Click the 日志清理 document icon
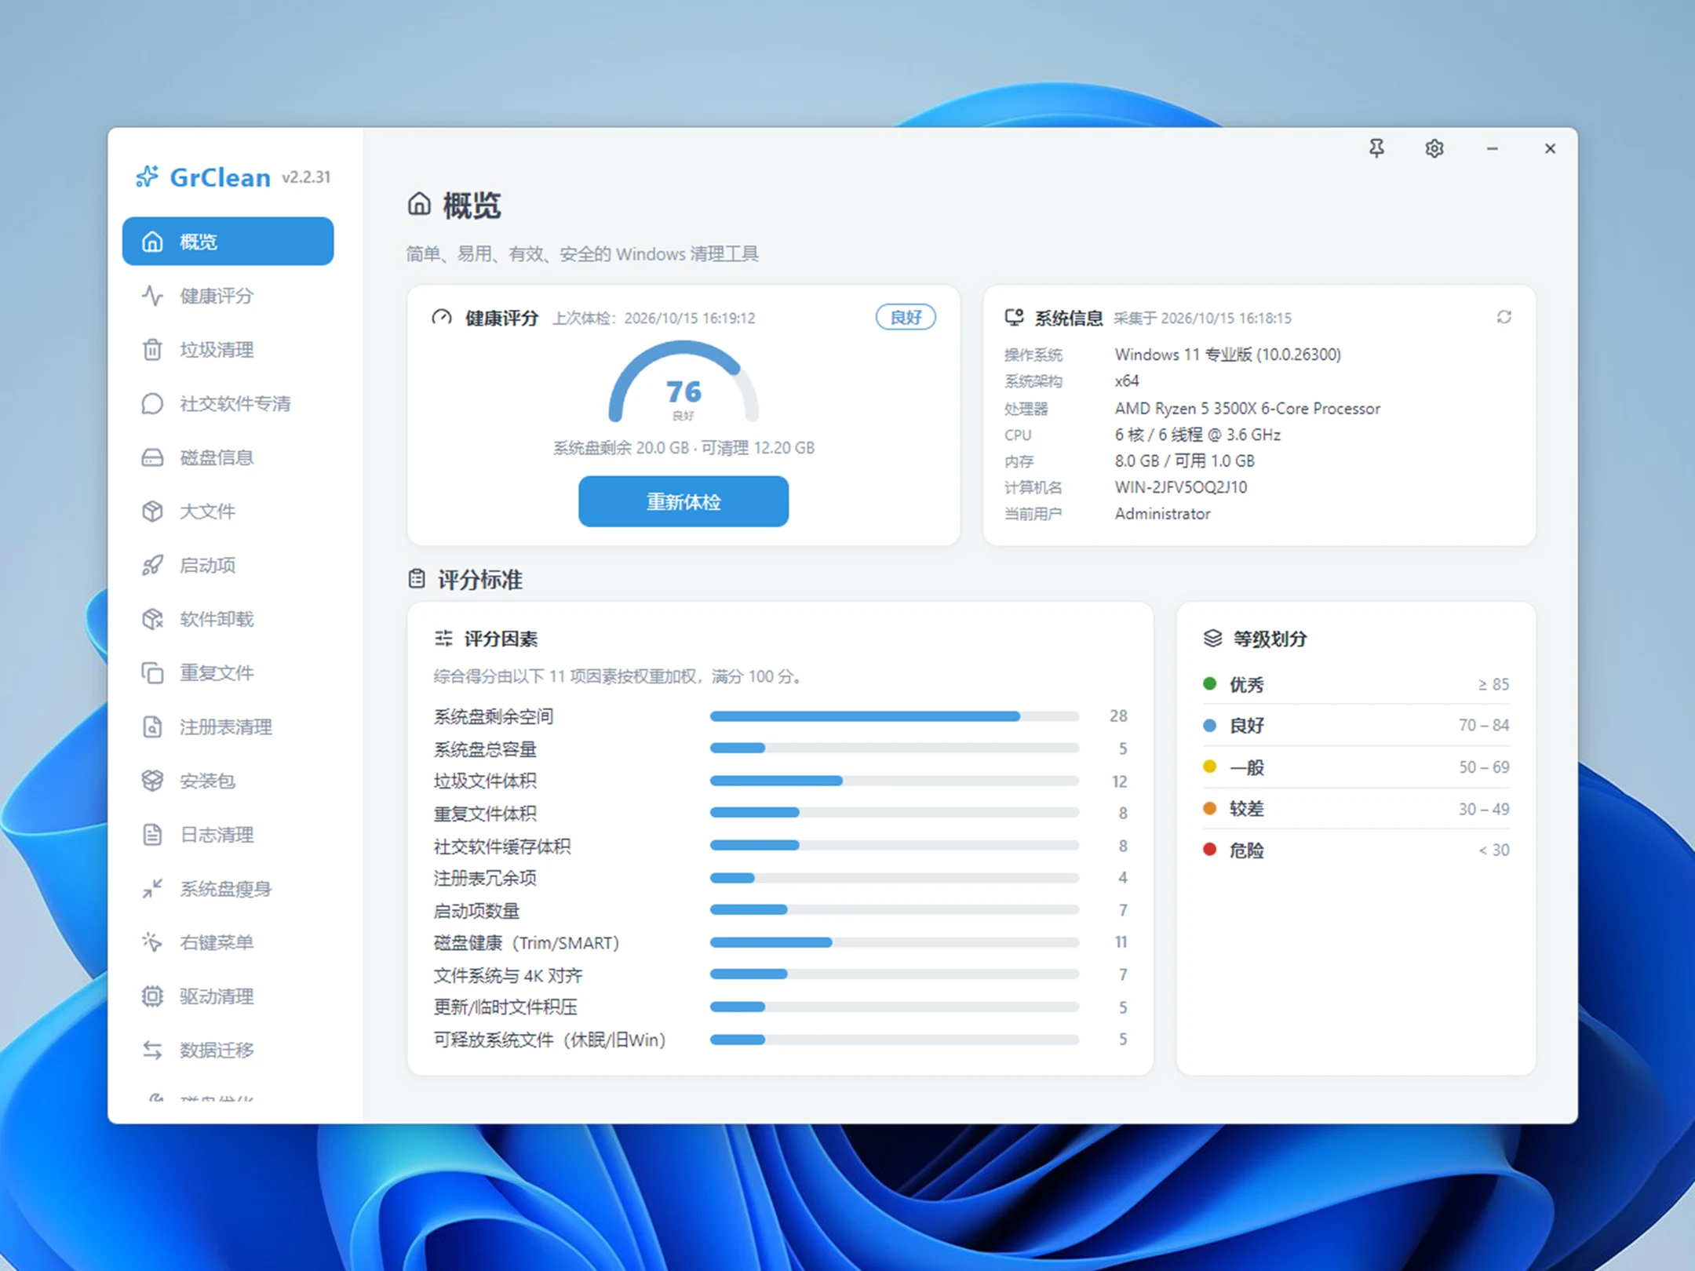This screenshot has width=1695, height=1271. click(152, 835)
